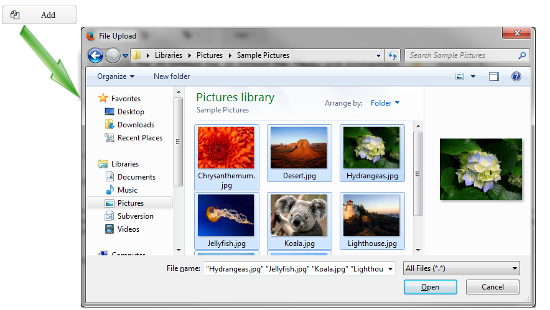Toggle the preview pane icon
This screenshot has height=310, width=550.
[494, 76]
